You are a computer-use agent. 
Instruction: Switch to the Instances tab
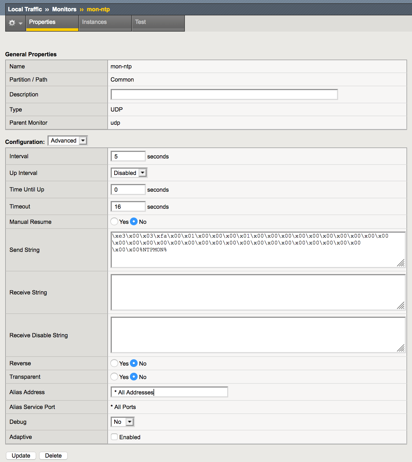click(105, 23)
